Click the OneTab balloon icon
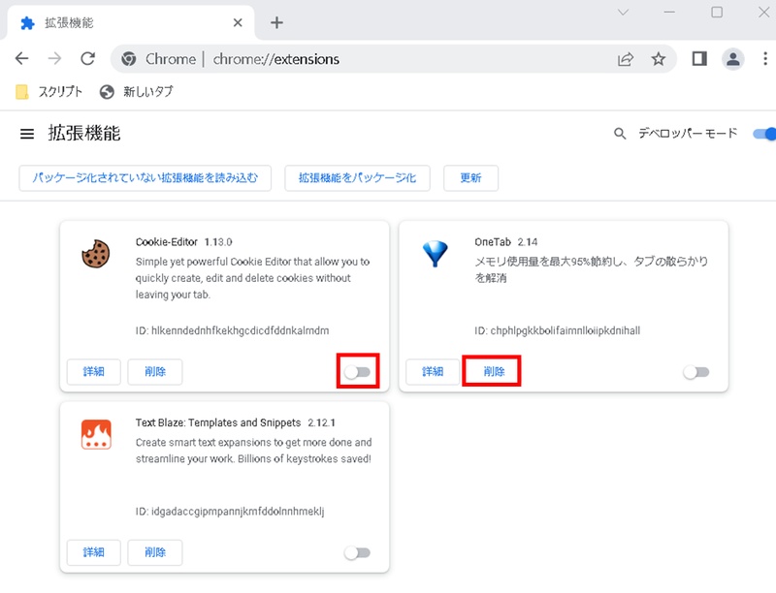This screenshot has height=593, width=776. coord(436,250)
